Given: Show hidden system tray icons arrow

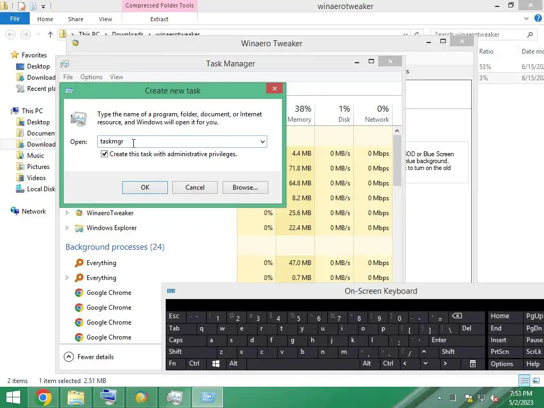Looking at the screenshot, I should (x=439, y=398).
